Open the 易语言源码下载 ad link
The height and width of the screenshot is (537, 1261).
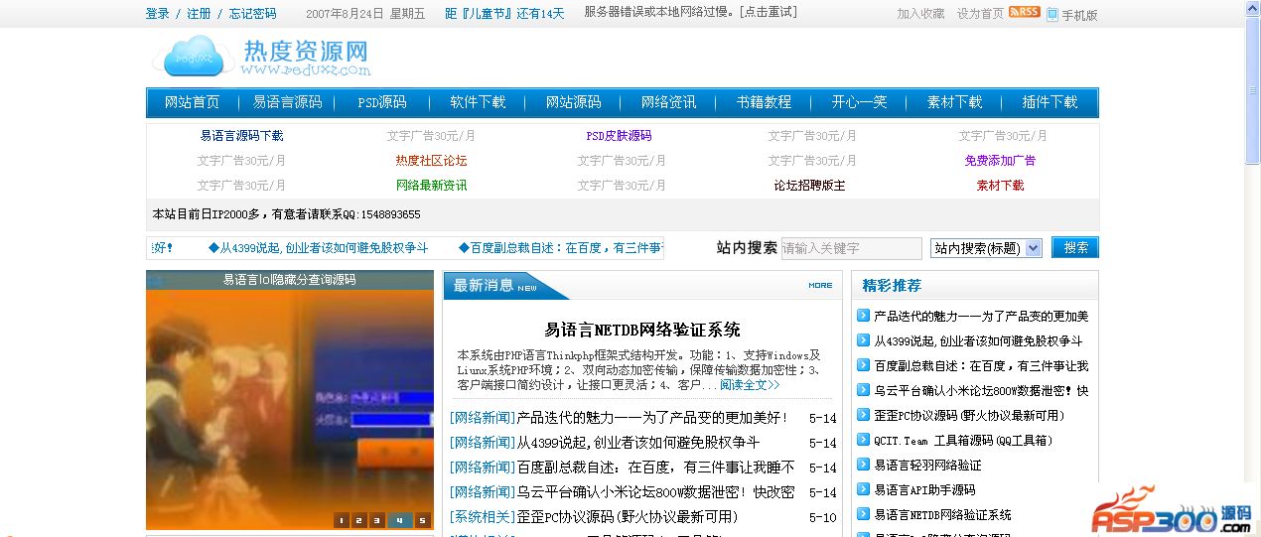[241, 136]
